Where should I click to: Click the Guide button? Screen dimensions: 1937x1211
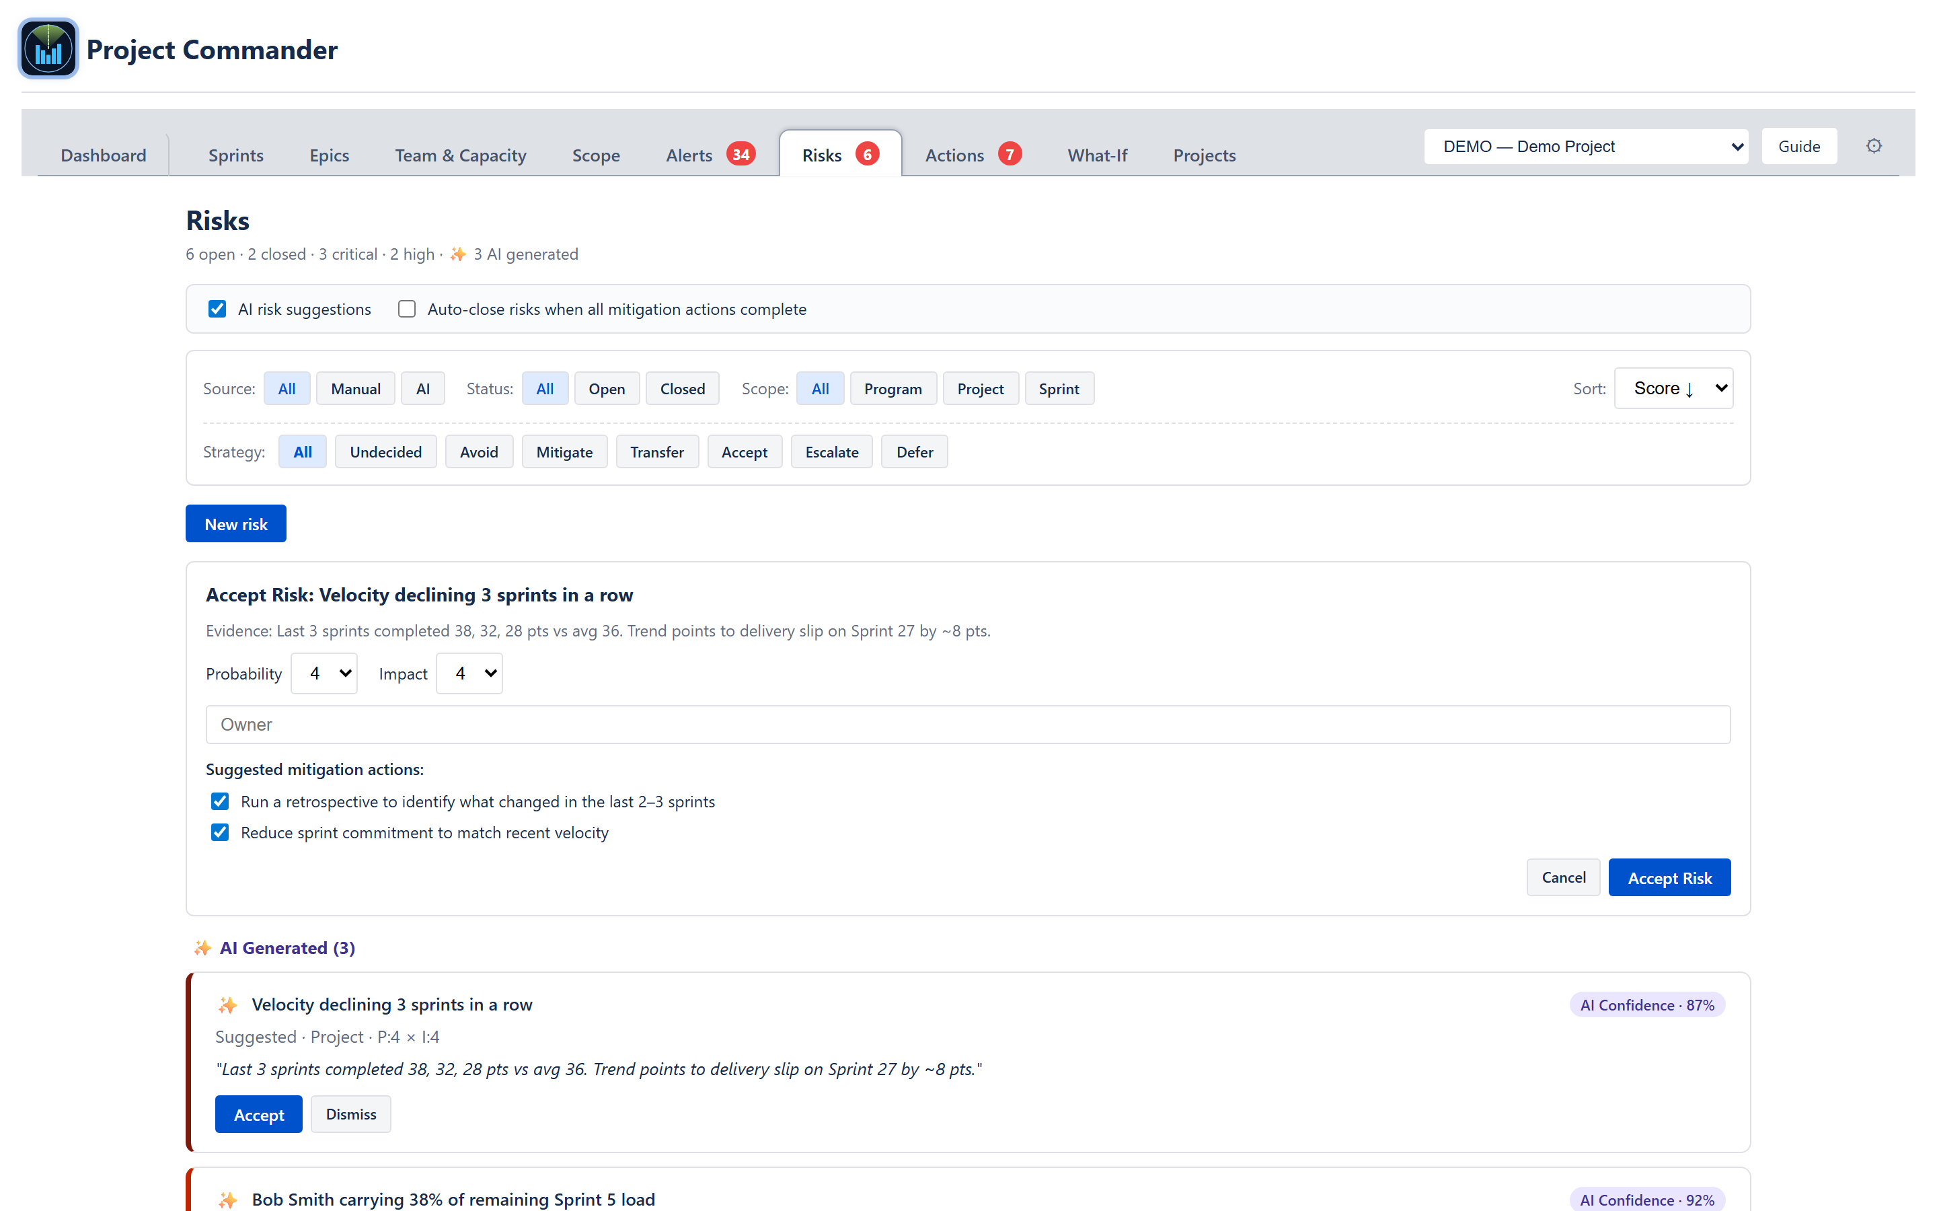pos(1798,147)
